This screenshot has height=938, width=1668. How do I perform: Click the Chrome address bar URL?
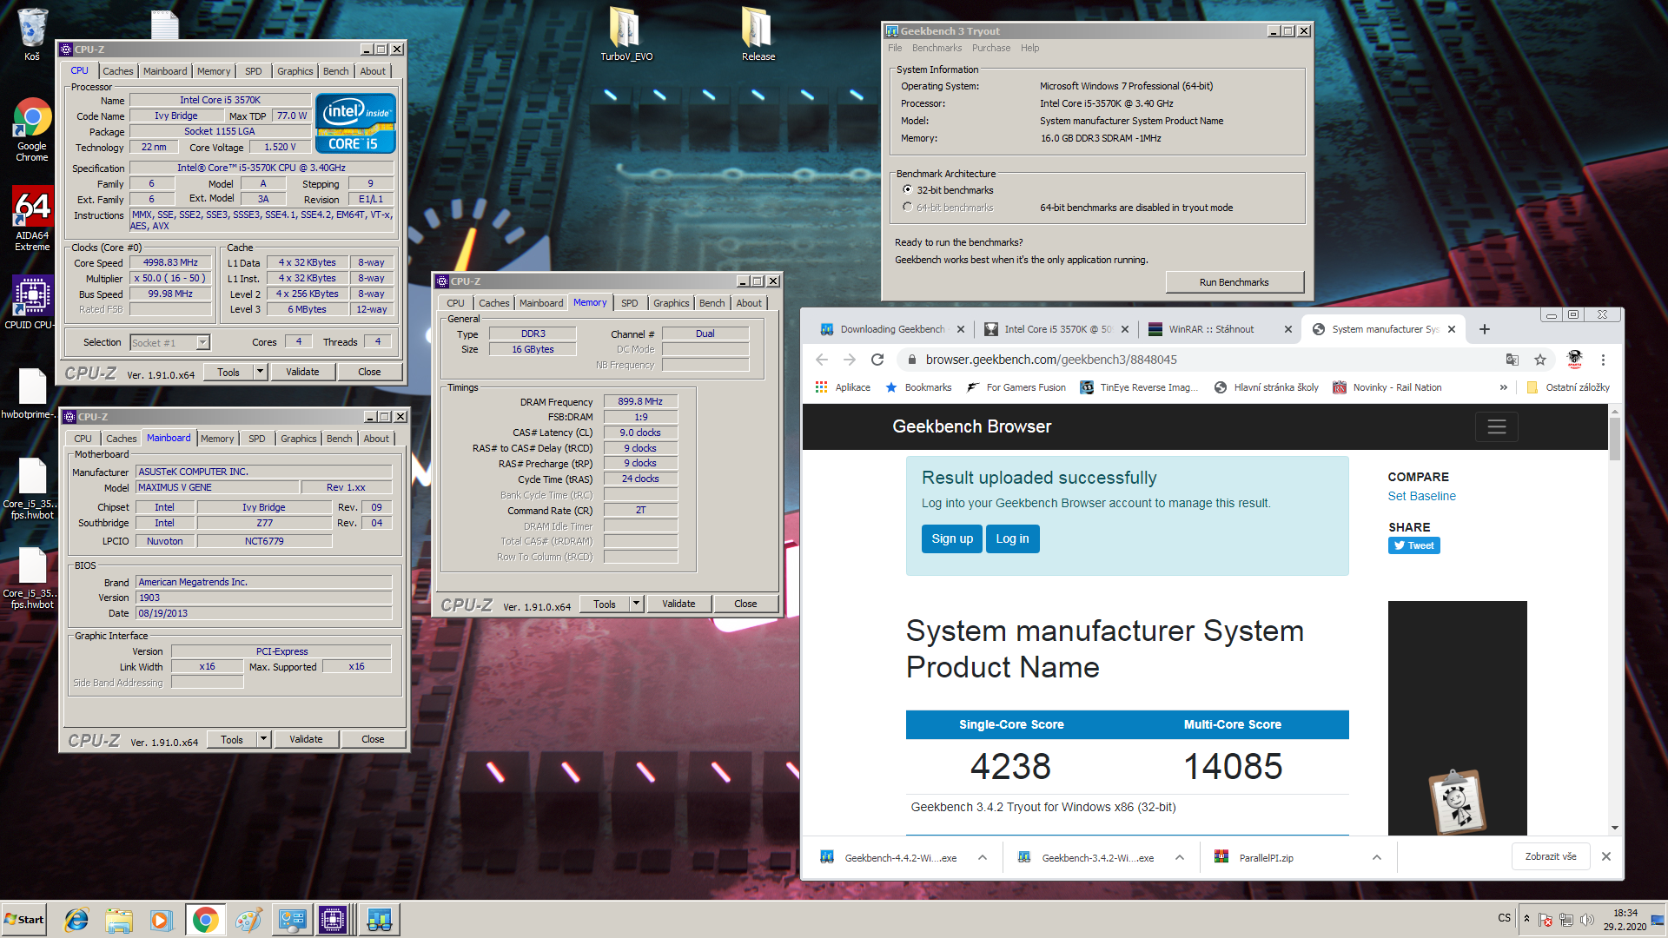tap(1051, 360)
